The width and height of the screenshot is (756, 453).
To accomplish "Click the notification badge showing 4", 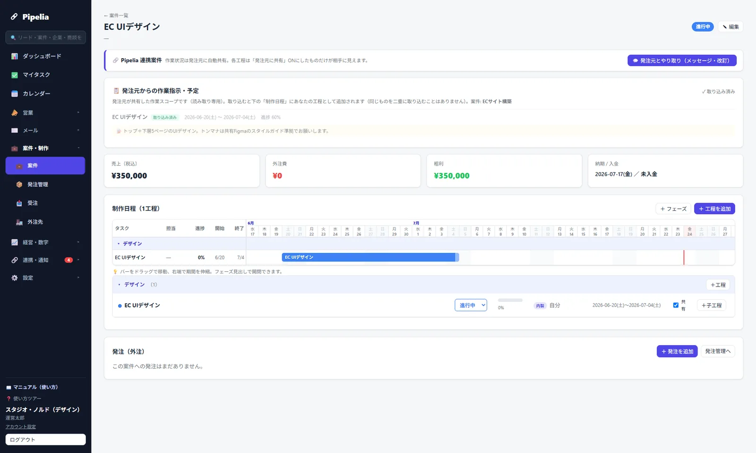I will pos(69,260).
